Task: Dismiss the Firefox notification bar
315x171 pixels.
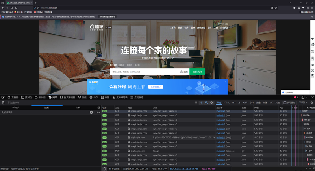Action: coord(312,17)
